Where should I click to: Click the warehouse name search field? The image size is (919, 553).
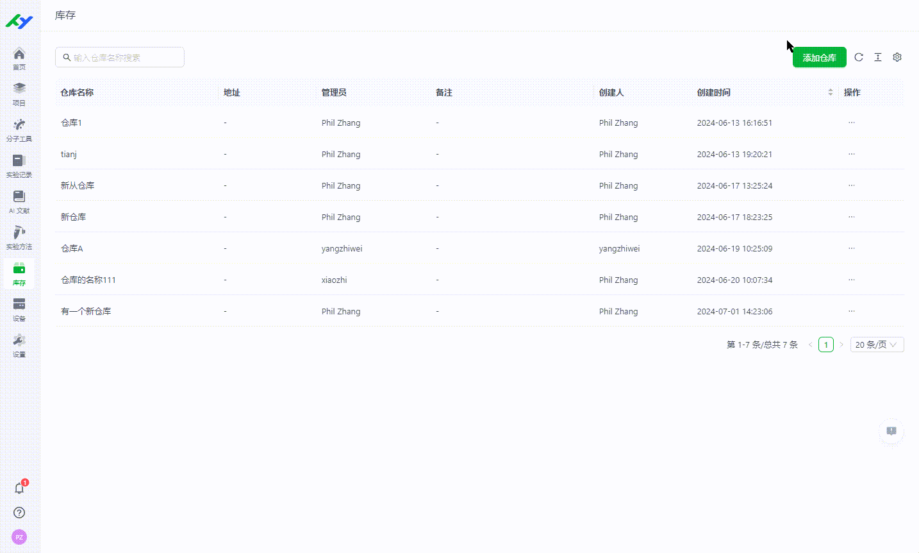click(x=120, y=57)
